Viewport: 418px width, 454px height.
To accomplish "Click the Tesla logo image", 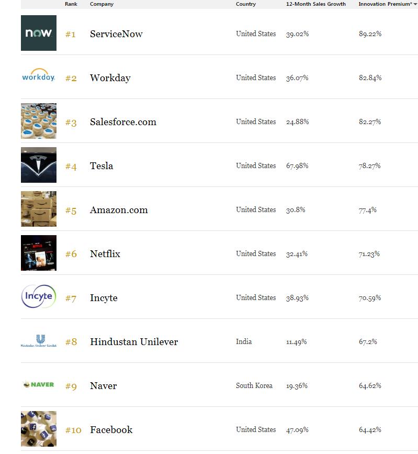I will tap(39, 165).
